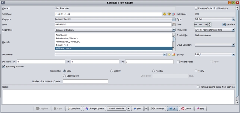The image size is (240, 113).
Task: Confirm the activity with OK button
Action: click(172, 109)
